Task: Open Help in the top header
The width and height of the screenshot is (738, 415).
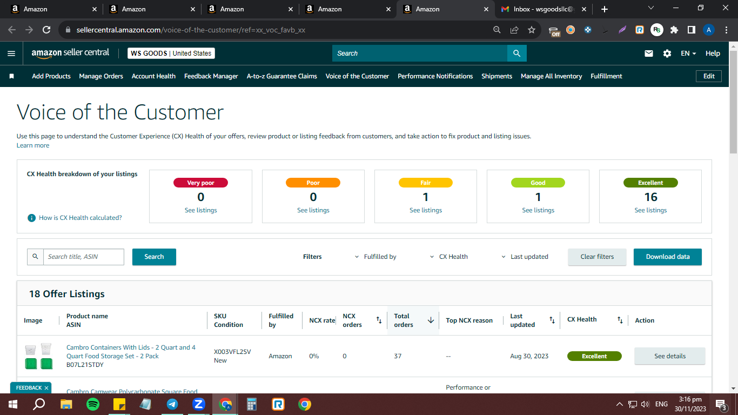Action: [713, 53]
